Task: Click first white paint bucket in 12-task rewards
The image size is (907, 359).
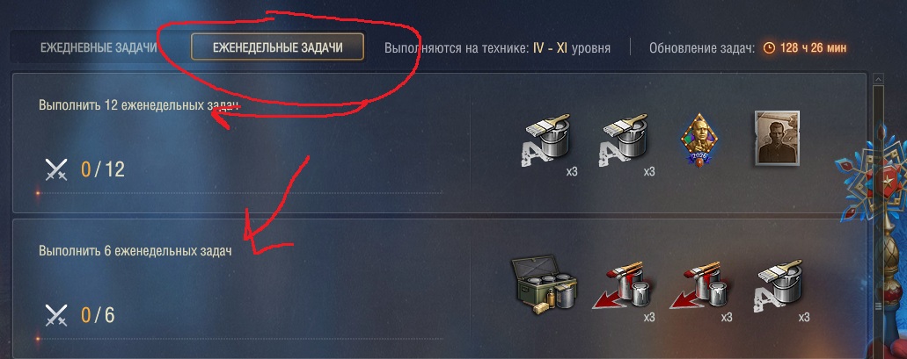Action: pos(545,141)
